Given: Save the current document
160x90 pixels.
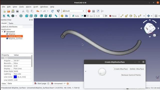Looking at the screenshot, I should point(13,11).
